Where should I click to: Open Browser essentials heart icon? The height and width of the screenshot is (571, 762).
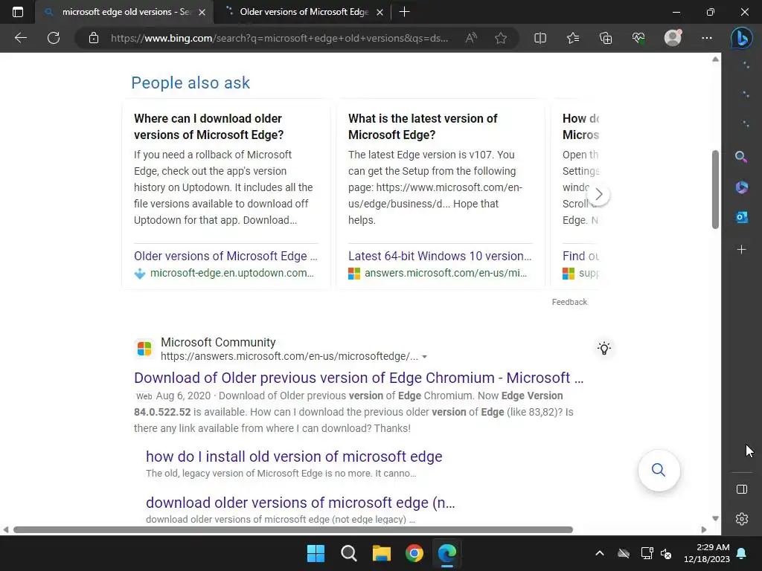point(638,38)
